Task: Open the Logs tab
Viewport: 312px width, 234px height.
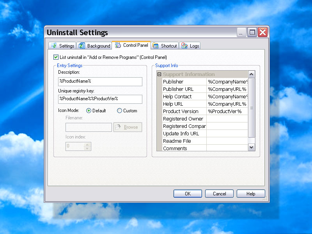Action: (190, 46)
